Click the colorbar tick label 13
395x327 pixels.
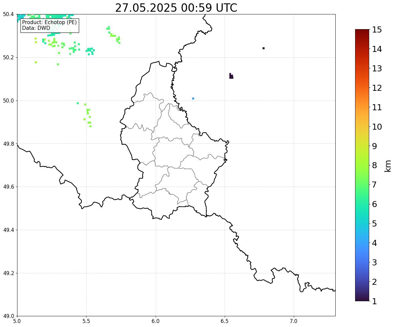click(377, 68)
